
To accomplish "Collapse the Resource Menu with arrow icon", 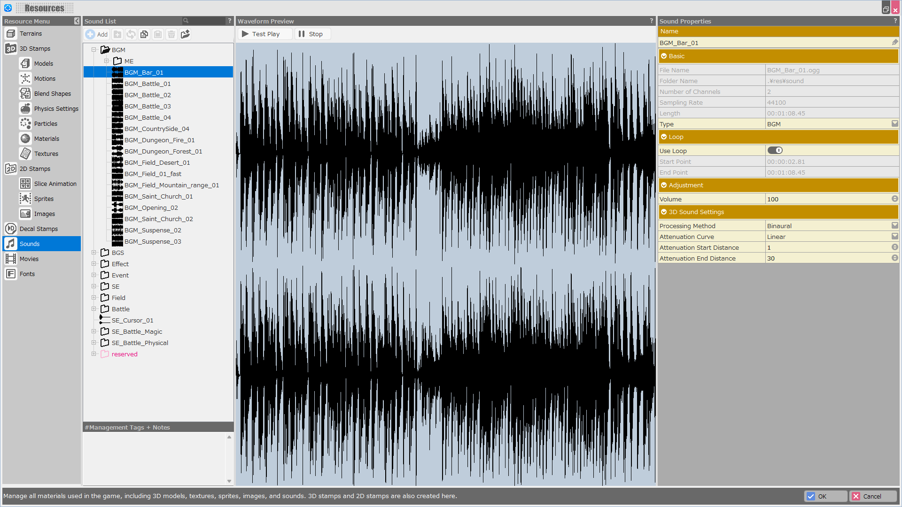I will click(x=77, y=21).
